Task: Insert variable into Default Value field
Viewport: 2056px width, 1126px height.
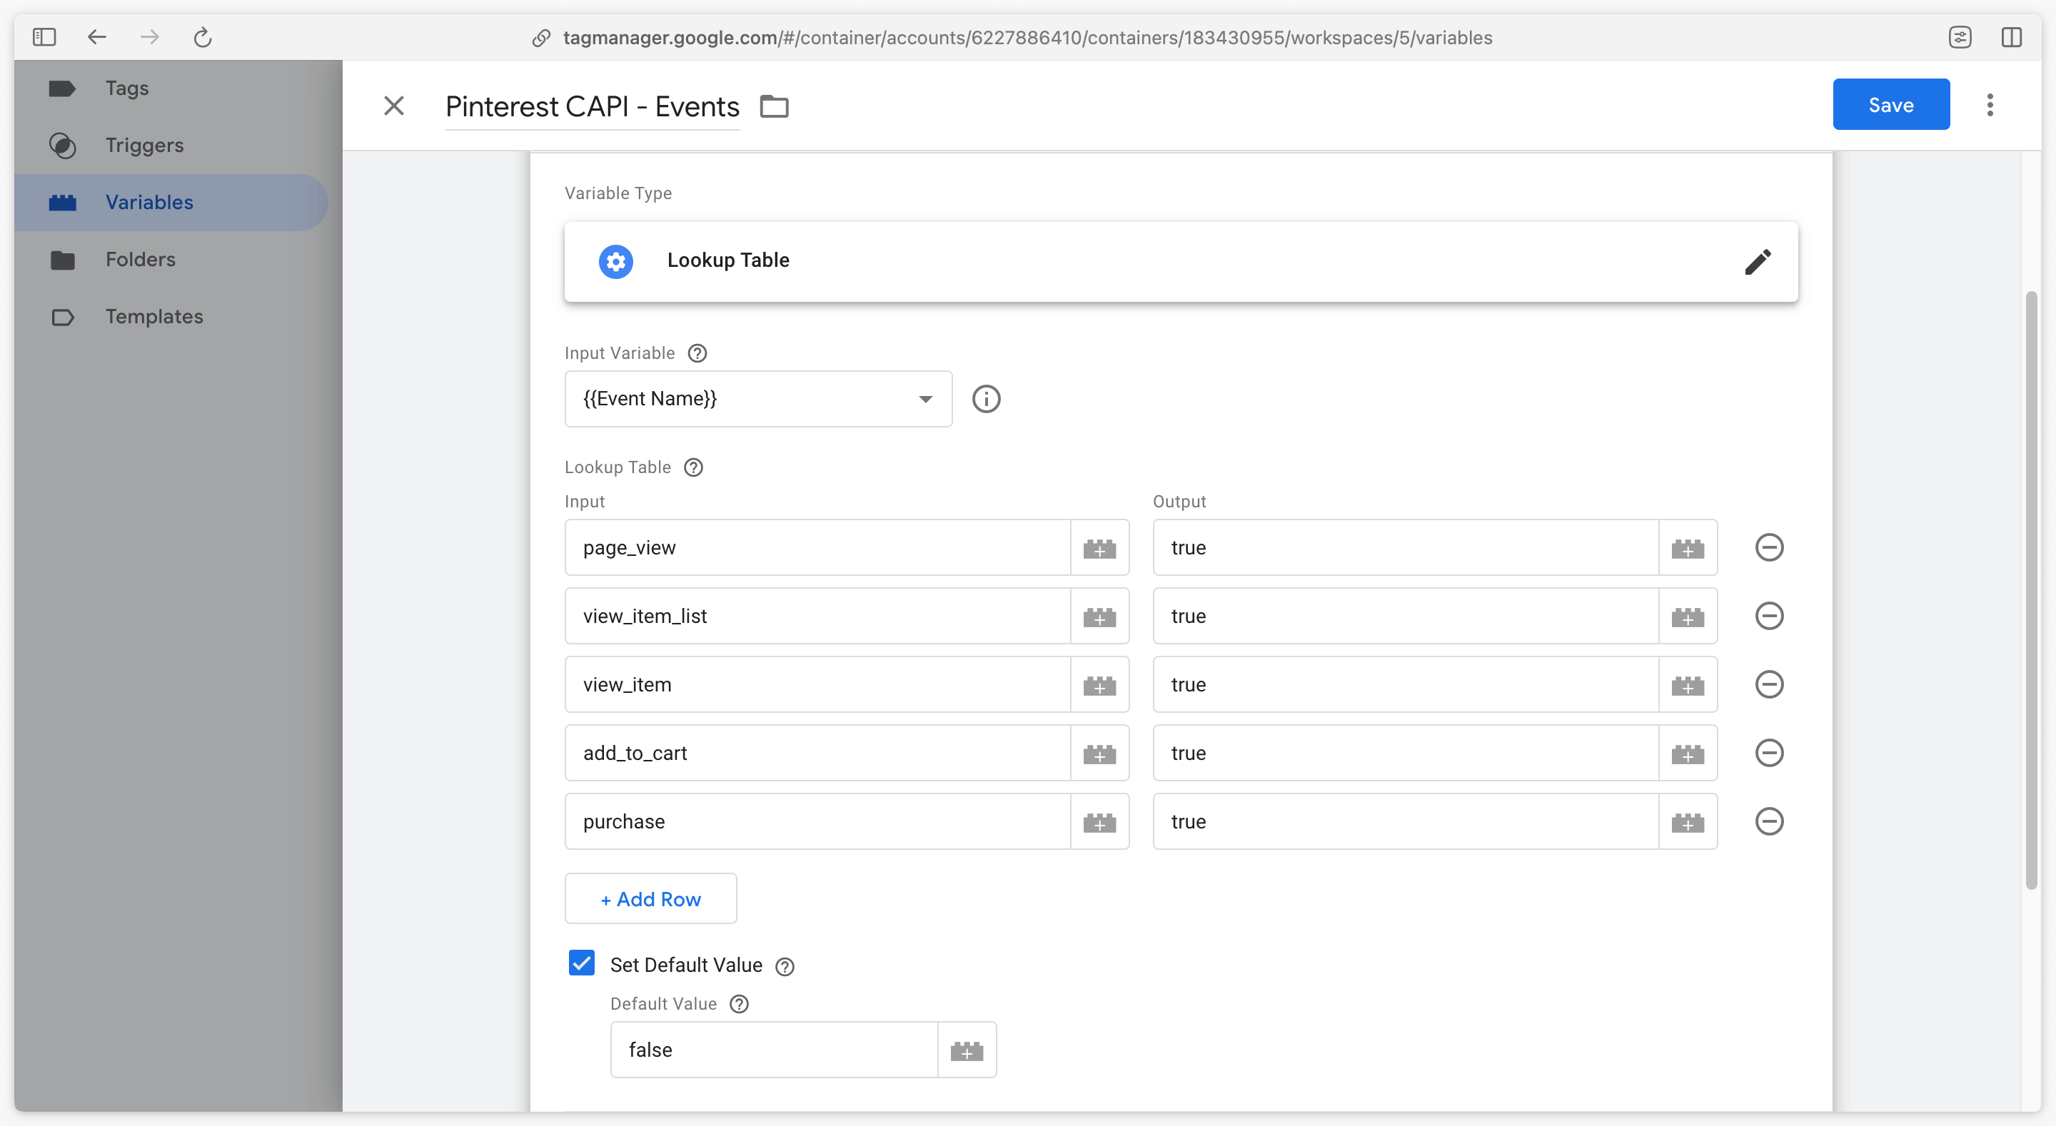Action: click(967, 1050)
